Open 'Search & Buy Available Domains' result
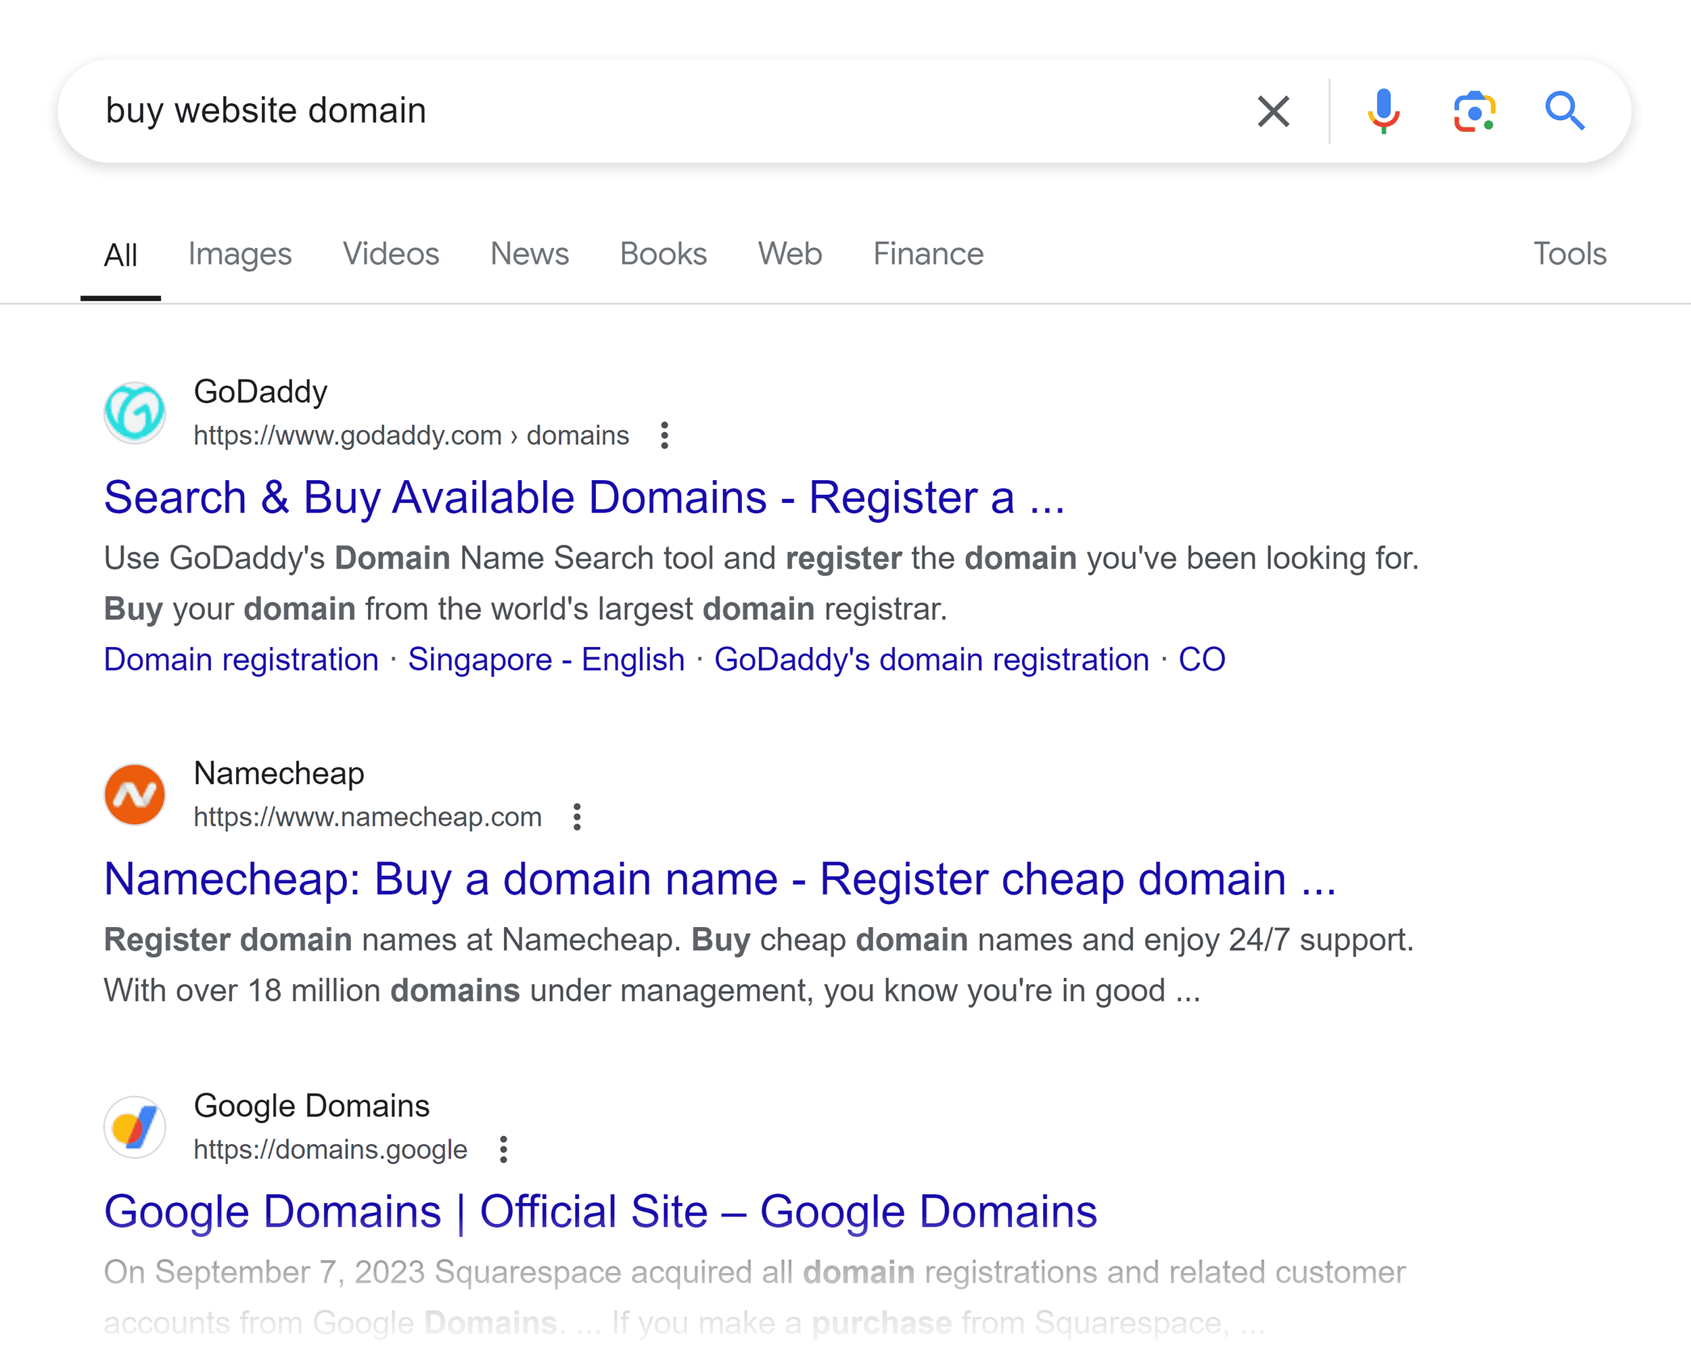The image size is (1691, 1353). tap(584, 498)
